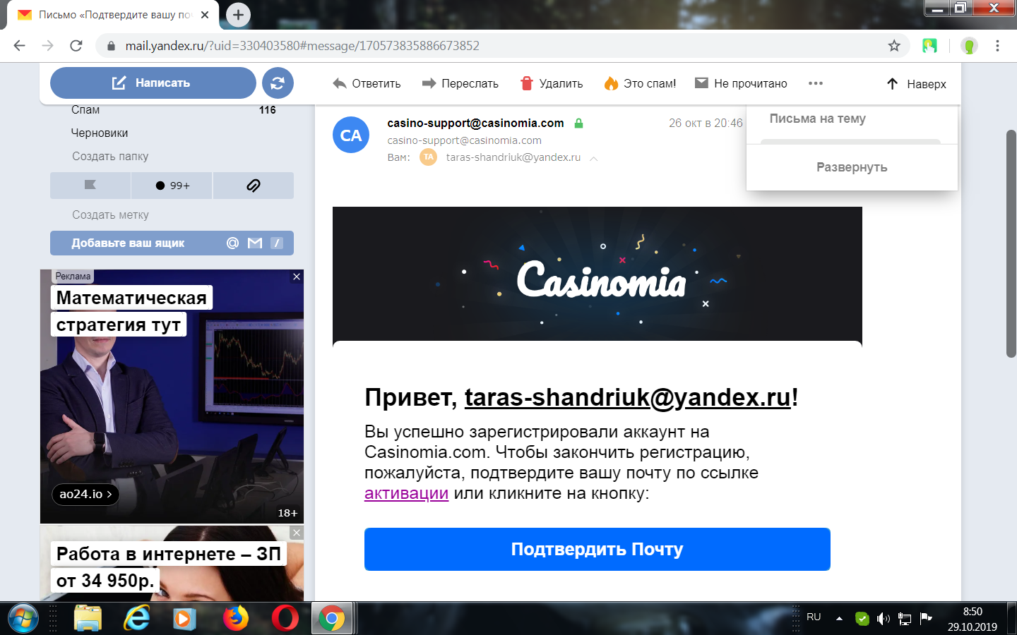Click the Action Center flag tray icon

click(x=926, y=619)
